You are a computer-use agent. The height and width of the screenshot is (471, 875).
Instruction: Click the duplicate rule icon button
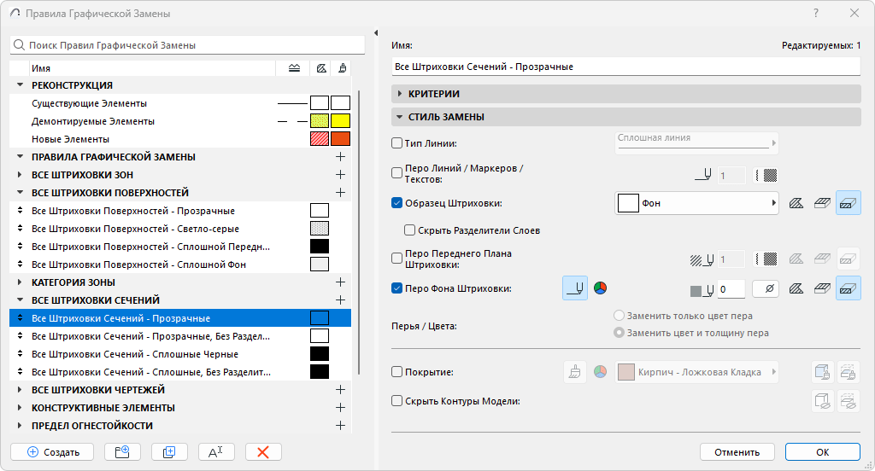point(169,452)
